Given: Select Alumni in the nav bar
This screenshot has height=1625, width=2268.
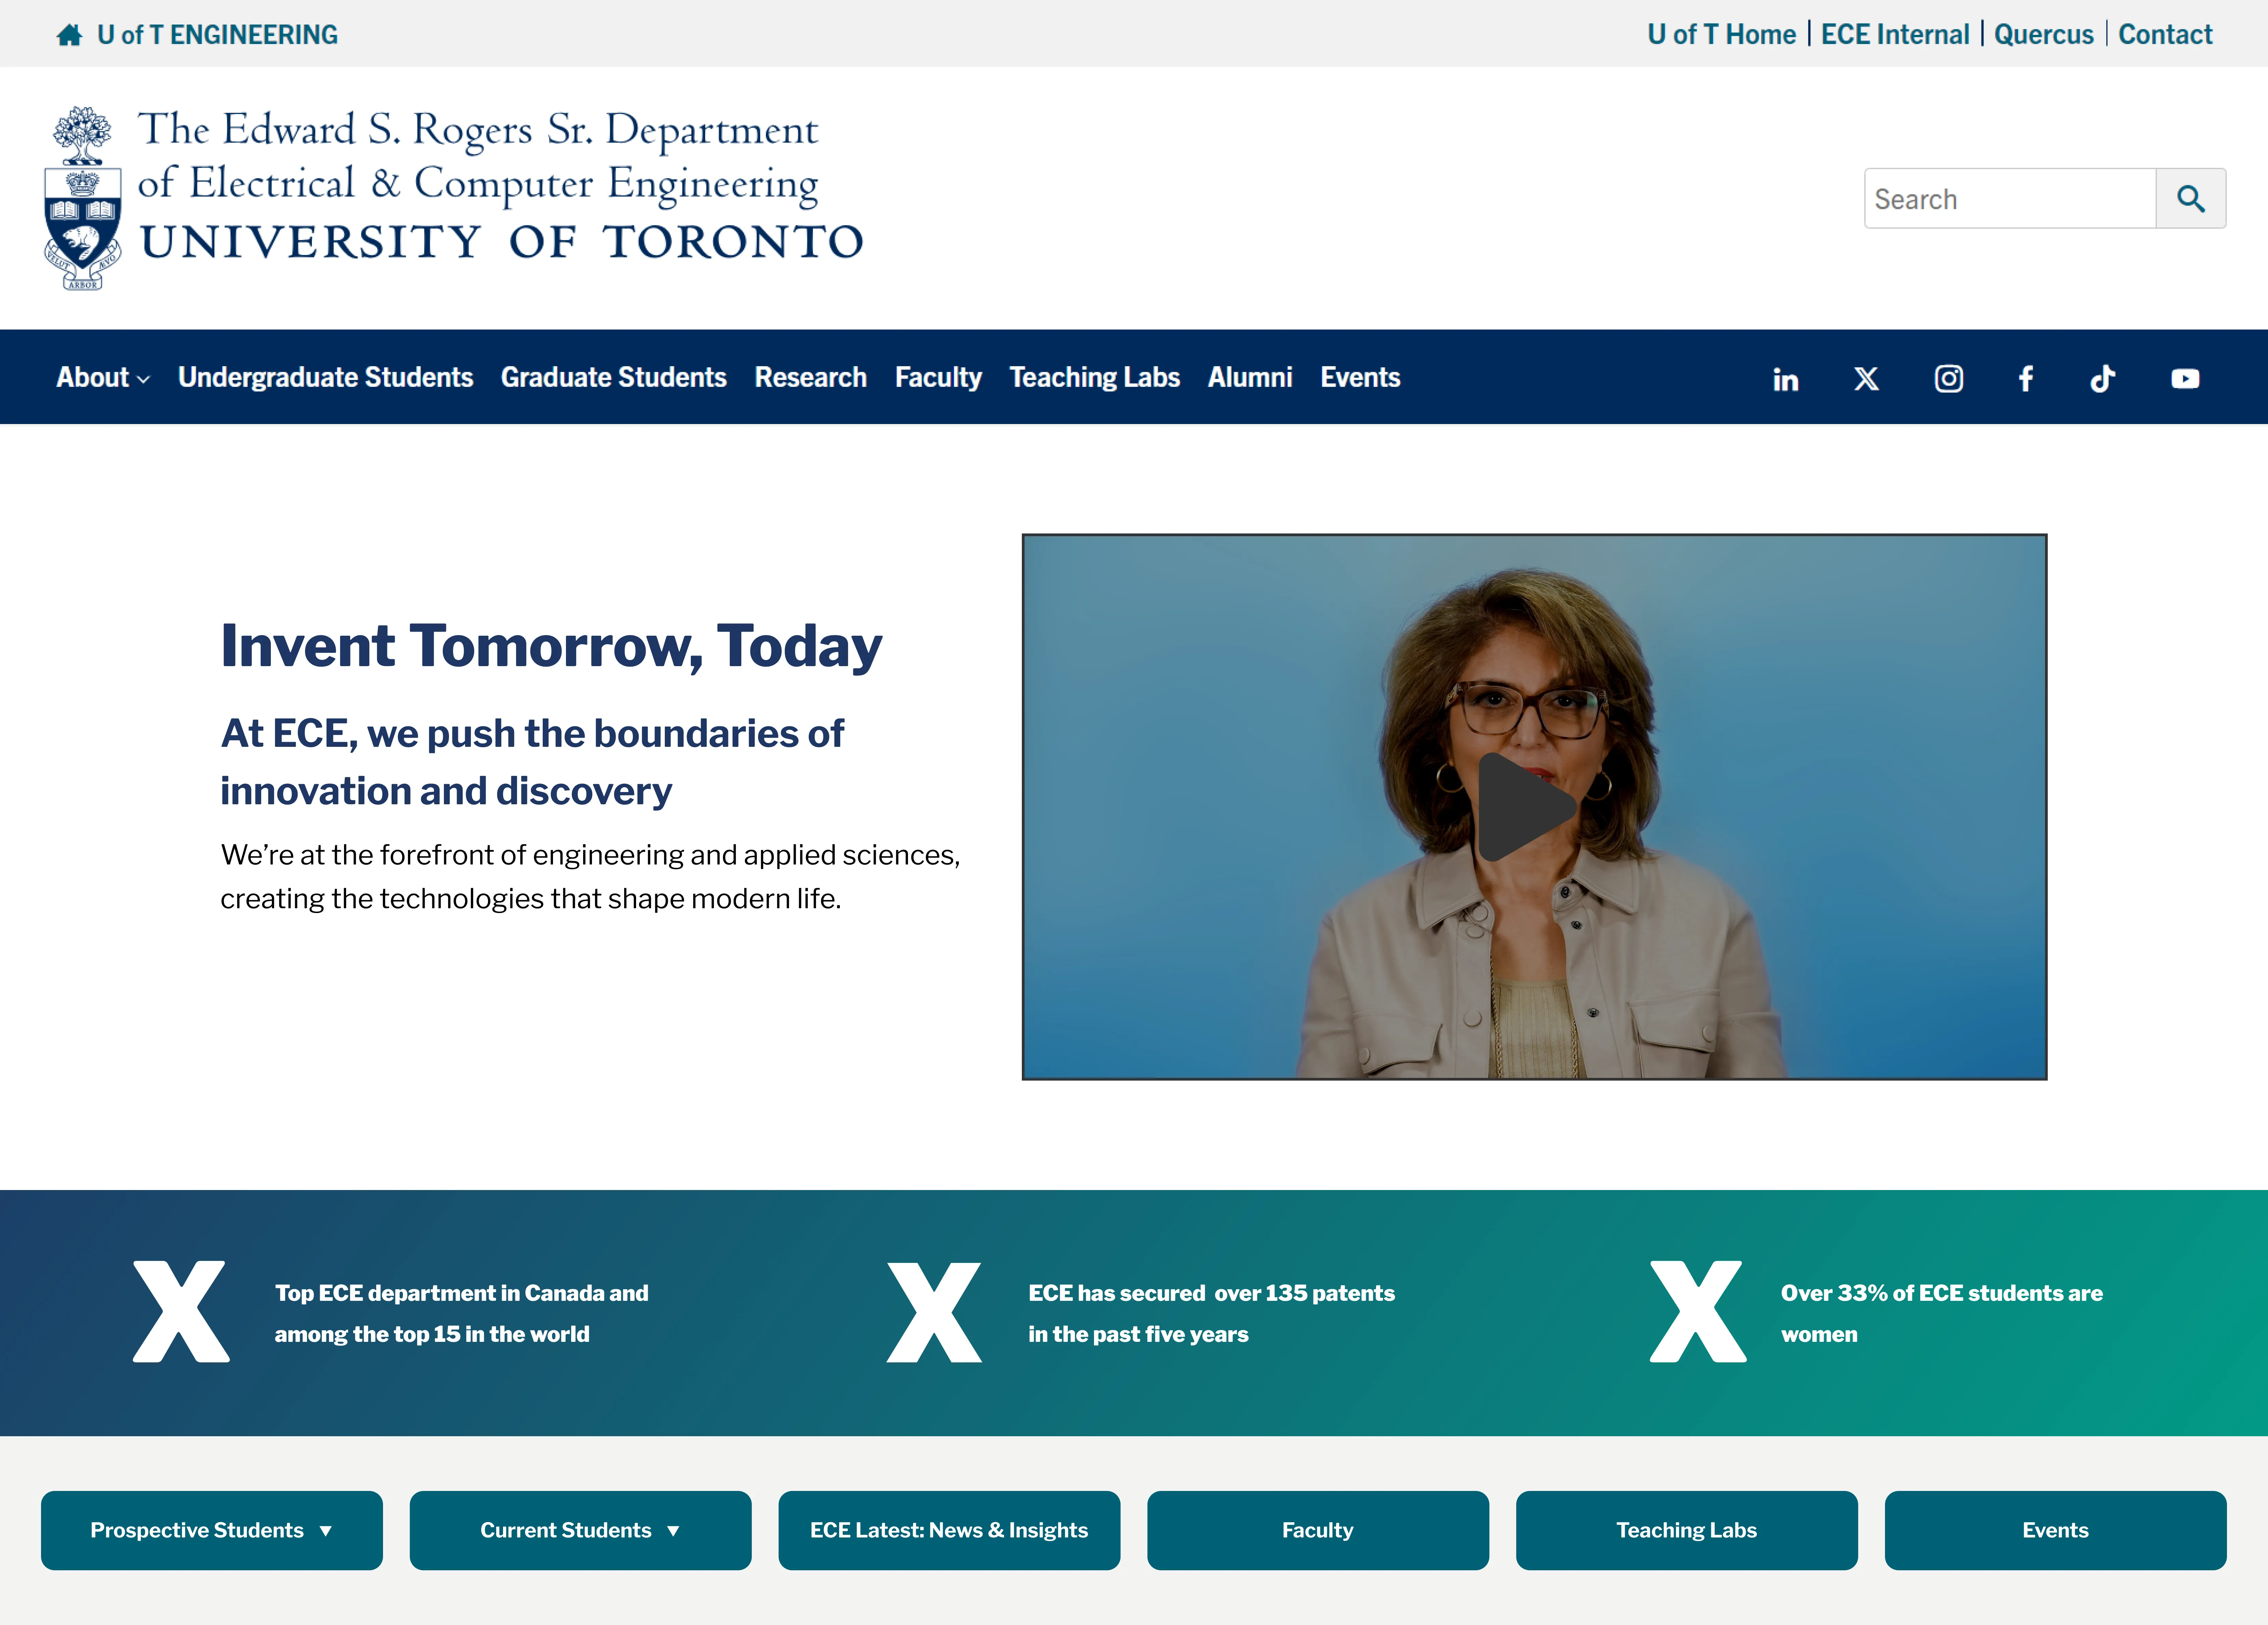Looking at the screenshot, I should [1250, 378].
